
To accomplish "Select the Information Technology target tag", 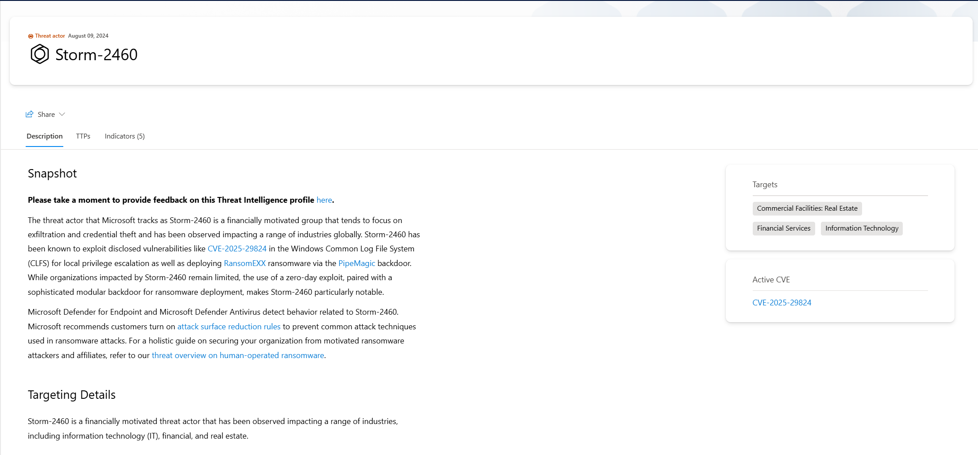I will [x=861, y=228].
